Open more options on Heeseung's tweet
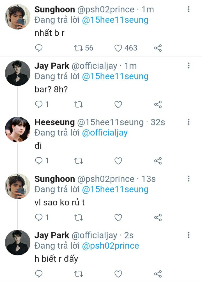This screenshot has height=282, width=202. click(x=189, y=122)
